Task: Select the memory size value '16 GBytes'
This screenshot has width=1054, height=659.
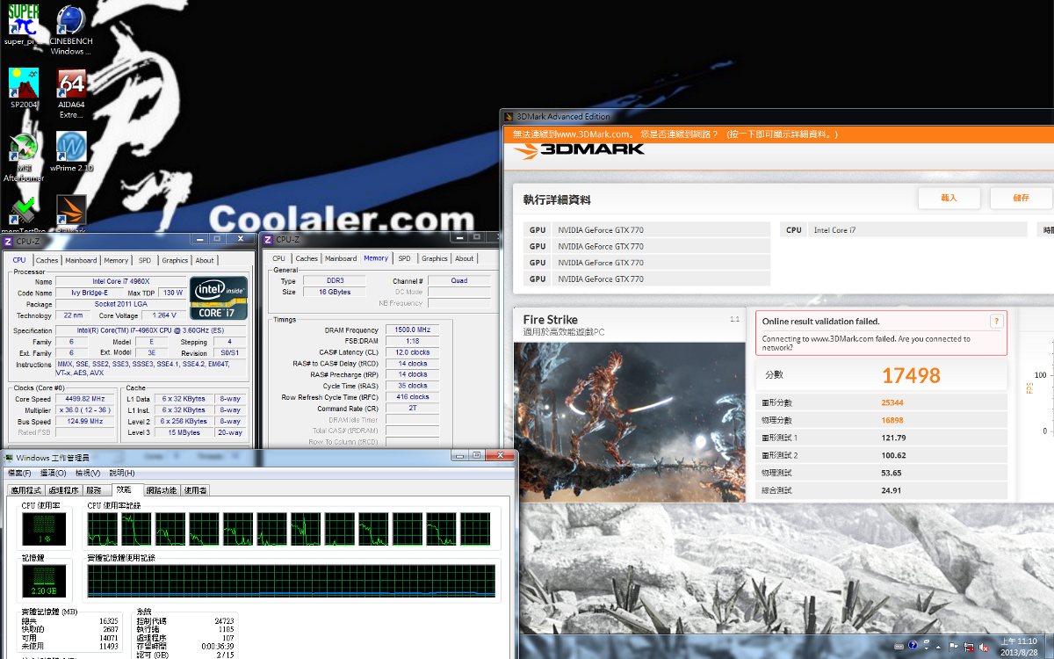Action: 335,292
